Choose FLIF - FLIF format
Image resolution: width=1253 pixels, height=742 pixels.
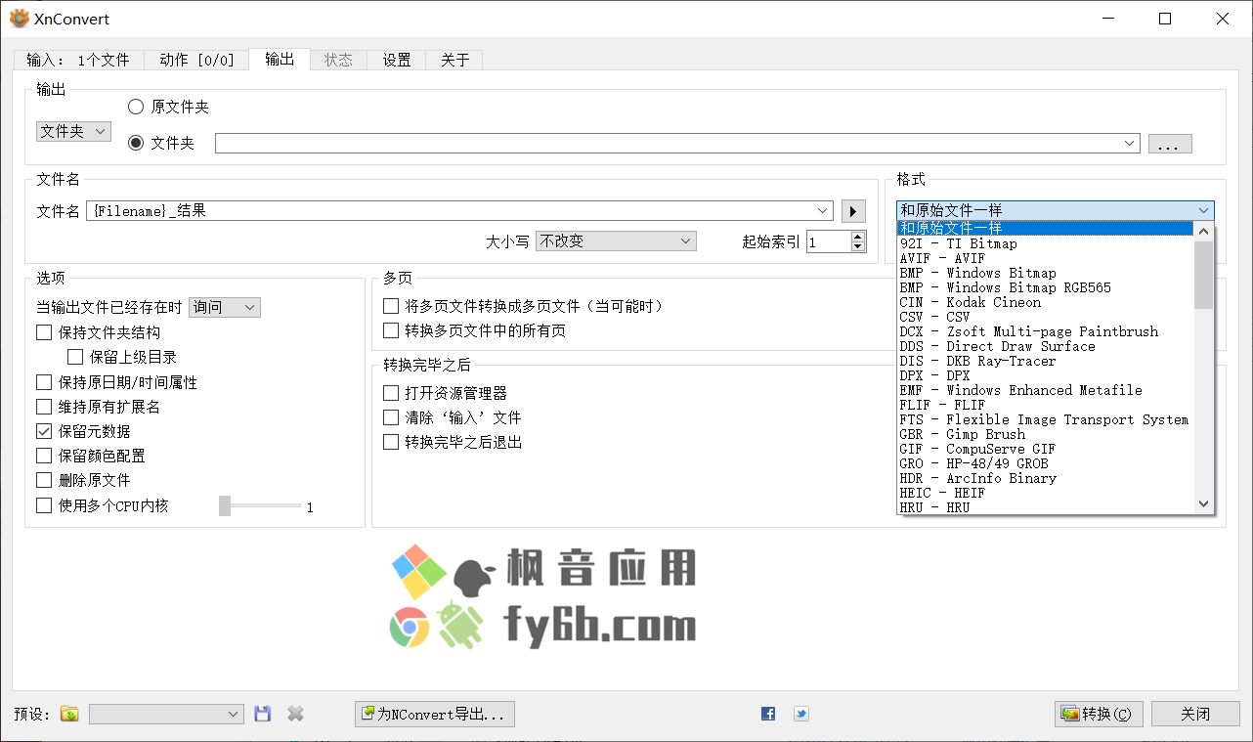1046,405
